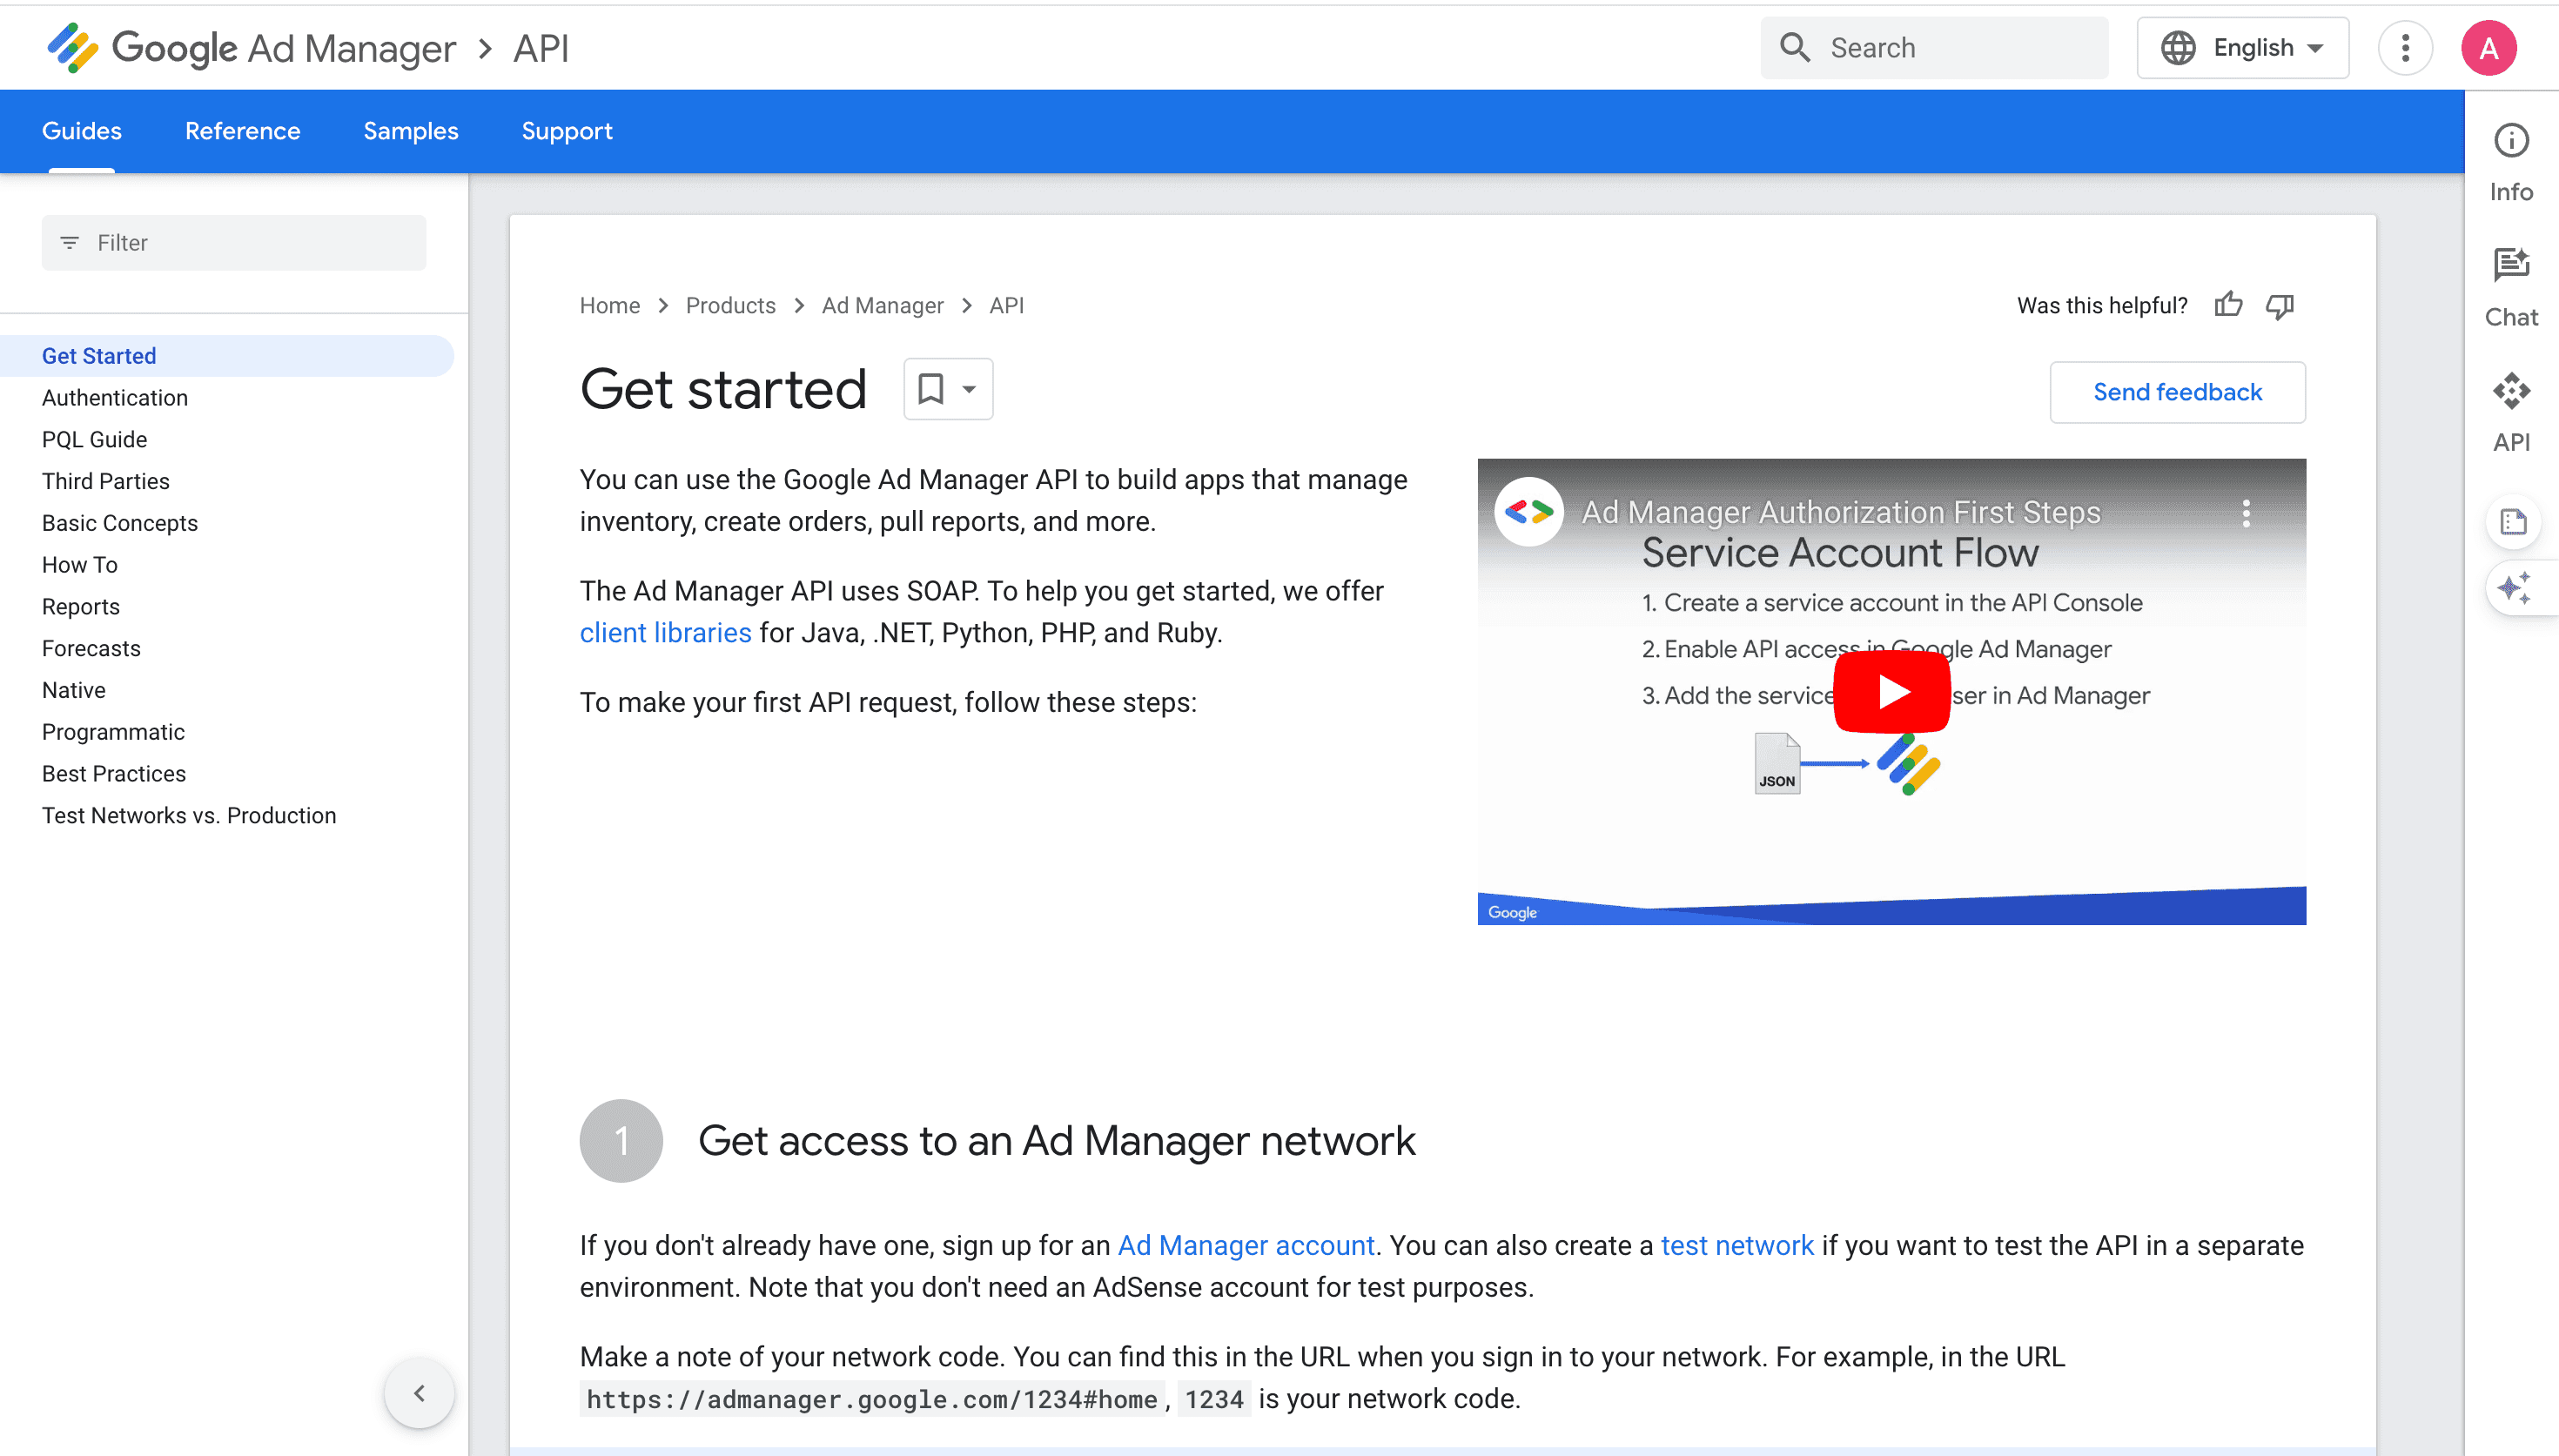The height and width of the screenshot is (1456, 2559).
Task: Open the Authentication guide
Action: point(115,398)
